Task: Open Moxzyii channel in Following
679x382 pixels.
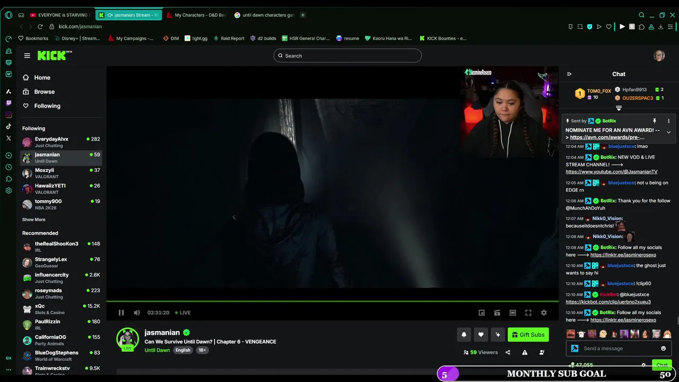Action: pyautogui.click(x=61, y=173)
